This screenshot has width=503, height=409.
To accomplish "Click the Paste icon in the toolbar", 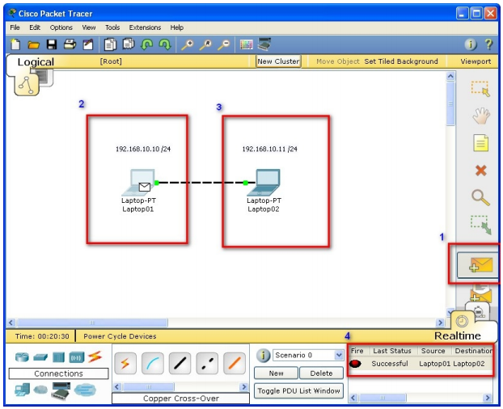I will (x=129, y=44).
